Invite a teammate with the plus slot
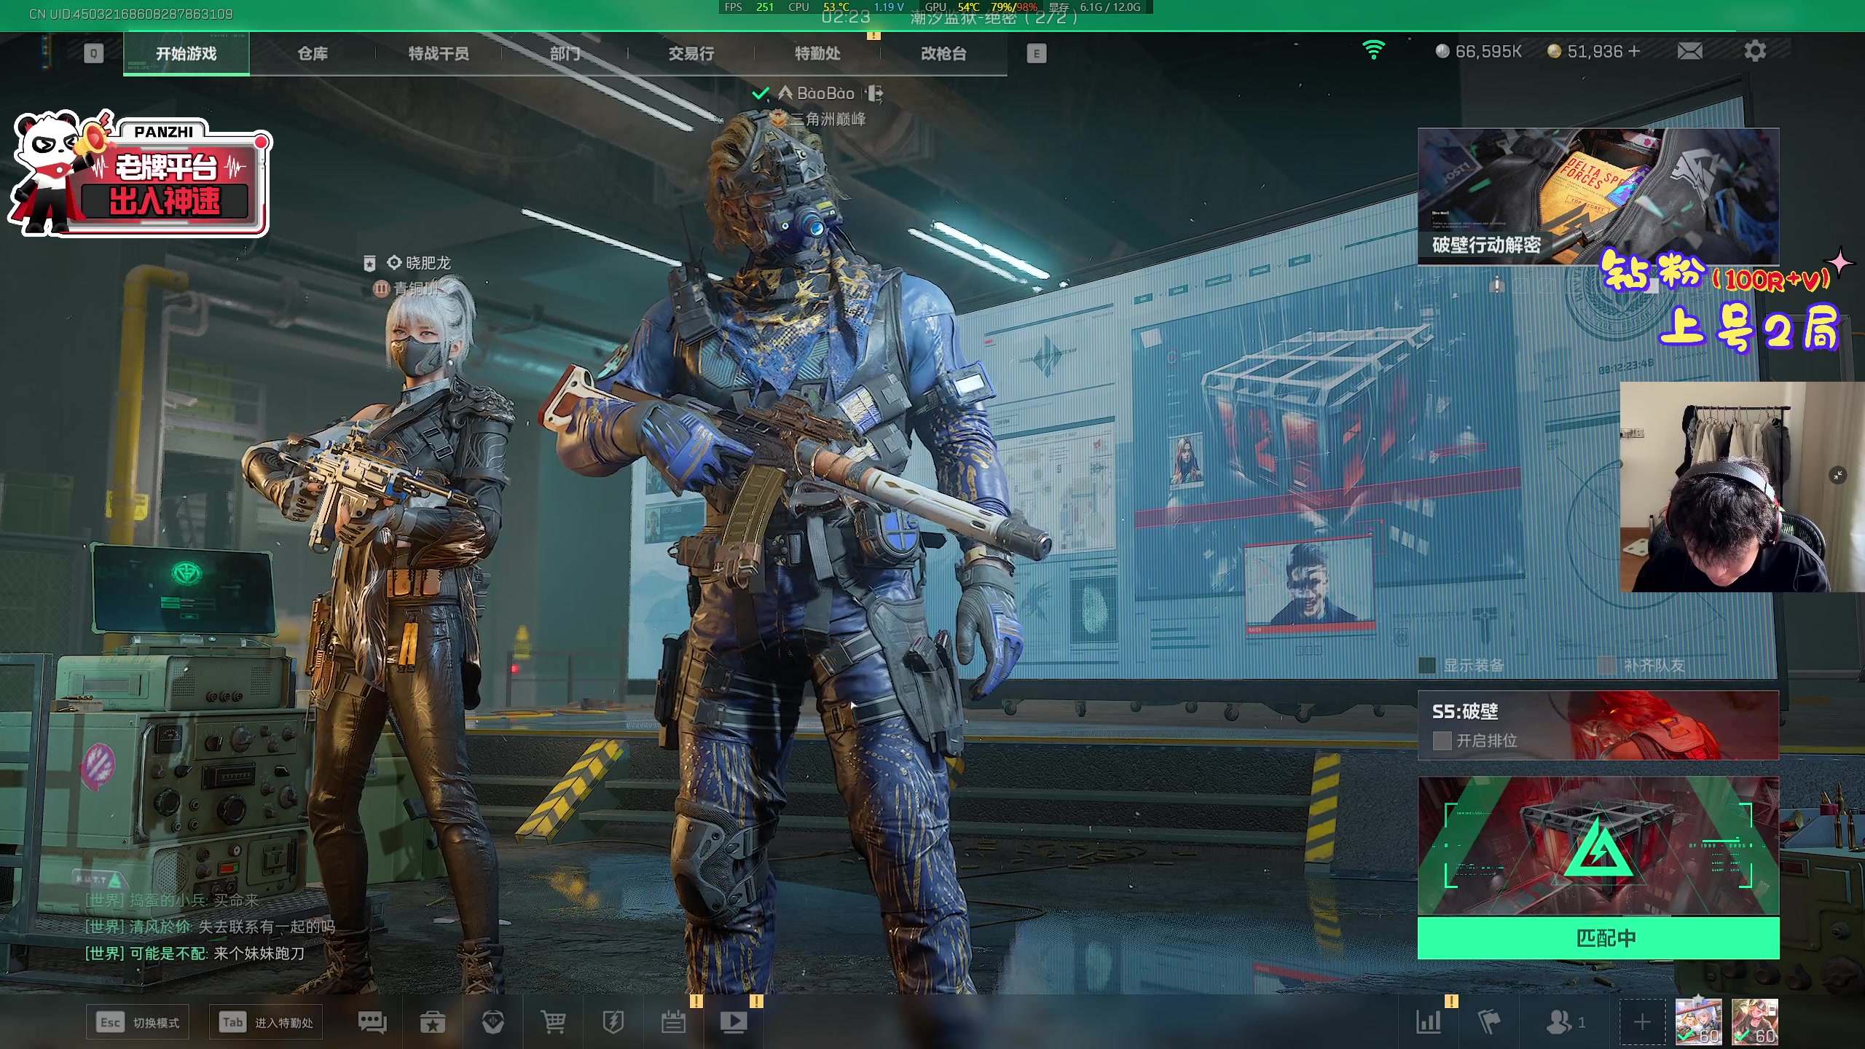Screen dimensions: 1865x1049 pos(1642,1023)
